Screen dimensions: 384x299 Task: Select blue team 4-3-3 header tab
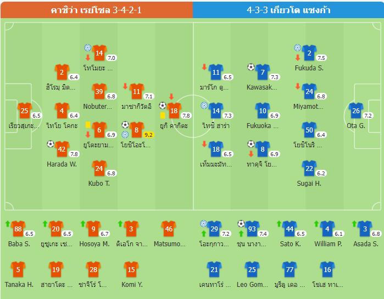pyautogui.click(x=288, y=10)
